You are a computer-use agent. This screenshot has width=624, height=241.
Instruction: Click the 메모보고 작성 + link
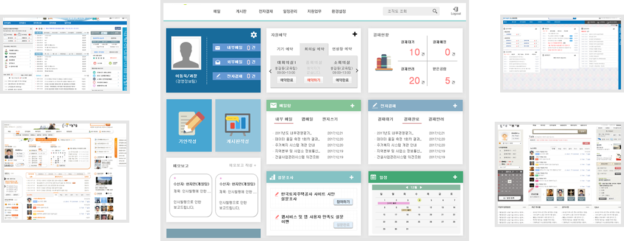point(243,165)
